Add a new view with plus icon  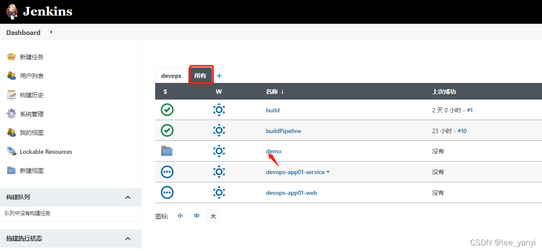[219, 76]
